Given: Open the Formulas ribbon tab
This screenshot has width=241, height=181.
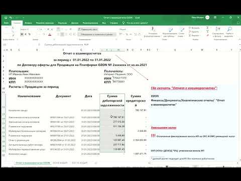Looking at the screenshot, I should 62,23.
